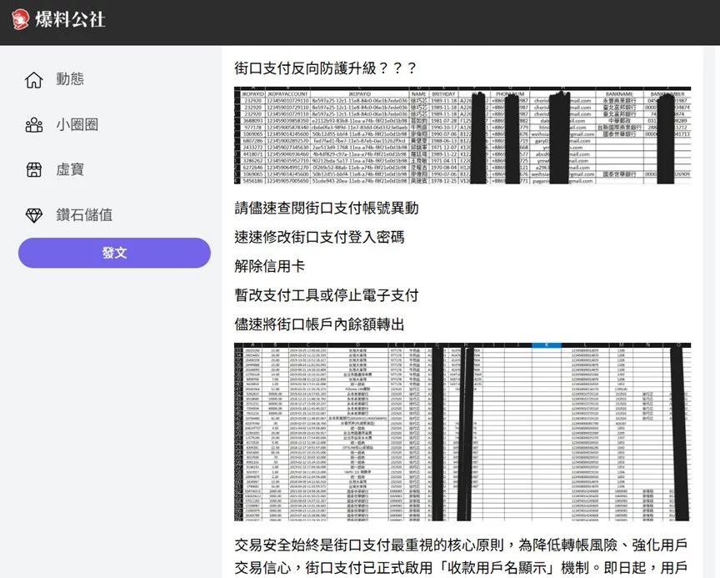The image size is (720, 578).
Task: Select the 動態 home icon
Action: coord(33,79)
